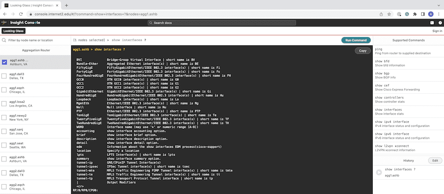Switch to the Looking Glass tab
Viewport: 444px width, 194px height.
(x=13, y=31)
